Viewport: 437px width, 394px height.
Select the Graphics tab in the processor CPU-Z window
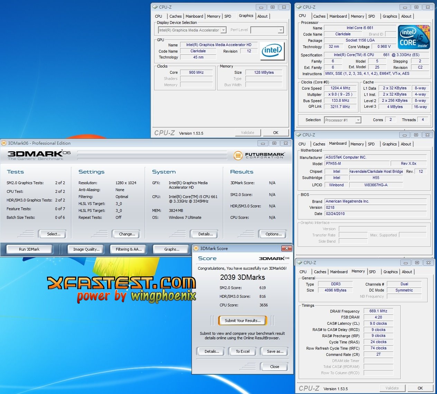[390, 16]
